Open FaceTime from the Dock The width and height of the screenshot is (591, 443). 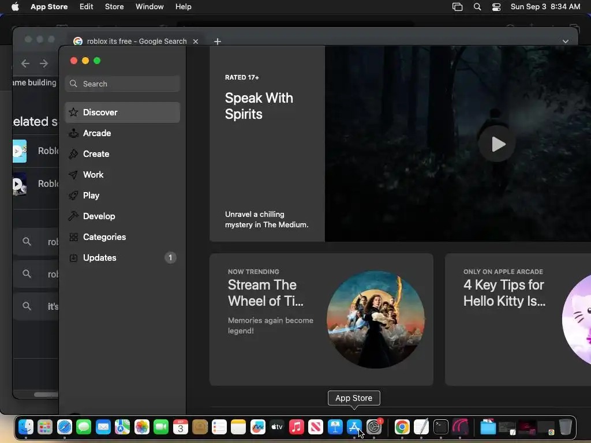pyautogui.click(x=161, y=427)
